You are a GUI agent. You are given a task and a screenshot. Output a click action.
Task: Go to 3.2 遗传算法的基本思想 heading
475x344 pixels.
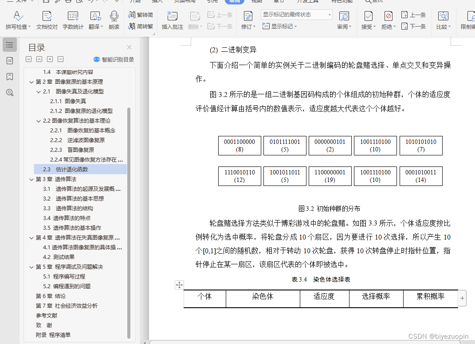pos(73,199)
